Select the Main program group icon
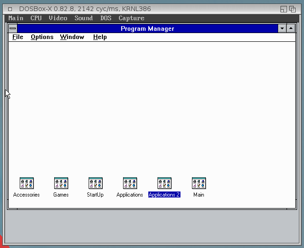The height and width of the screenshot is (248, 304). [x=199, y=183]
